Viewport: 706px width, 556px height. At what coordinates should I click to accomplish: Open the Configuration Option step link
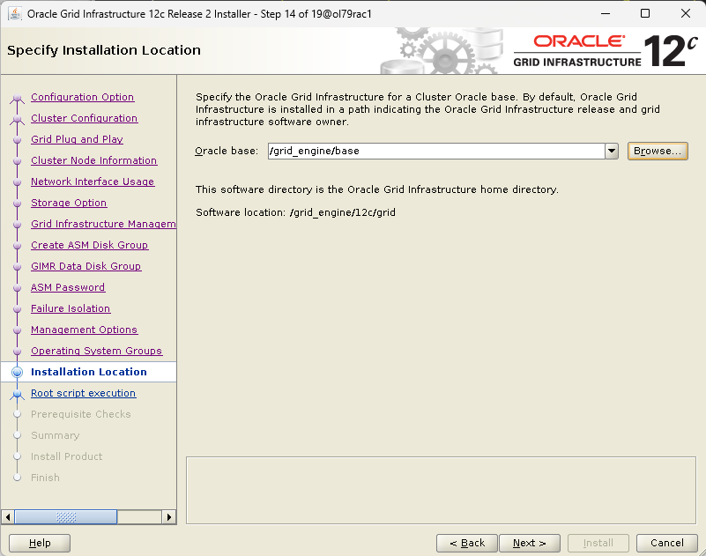[x=82, y=97]
